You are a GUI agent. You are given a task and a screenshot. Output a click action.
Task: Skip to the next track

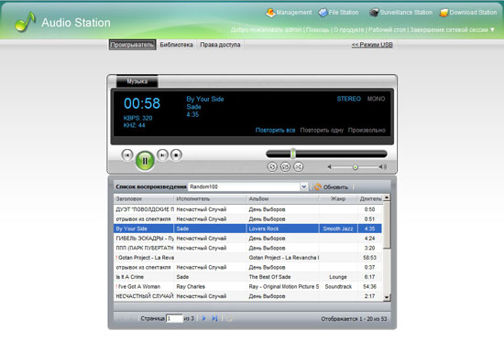(162, 155)
